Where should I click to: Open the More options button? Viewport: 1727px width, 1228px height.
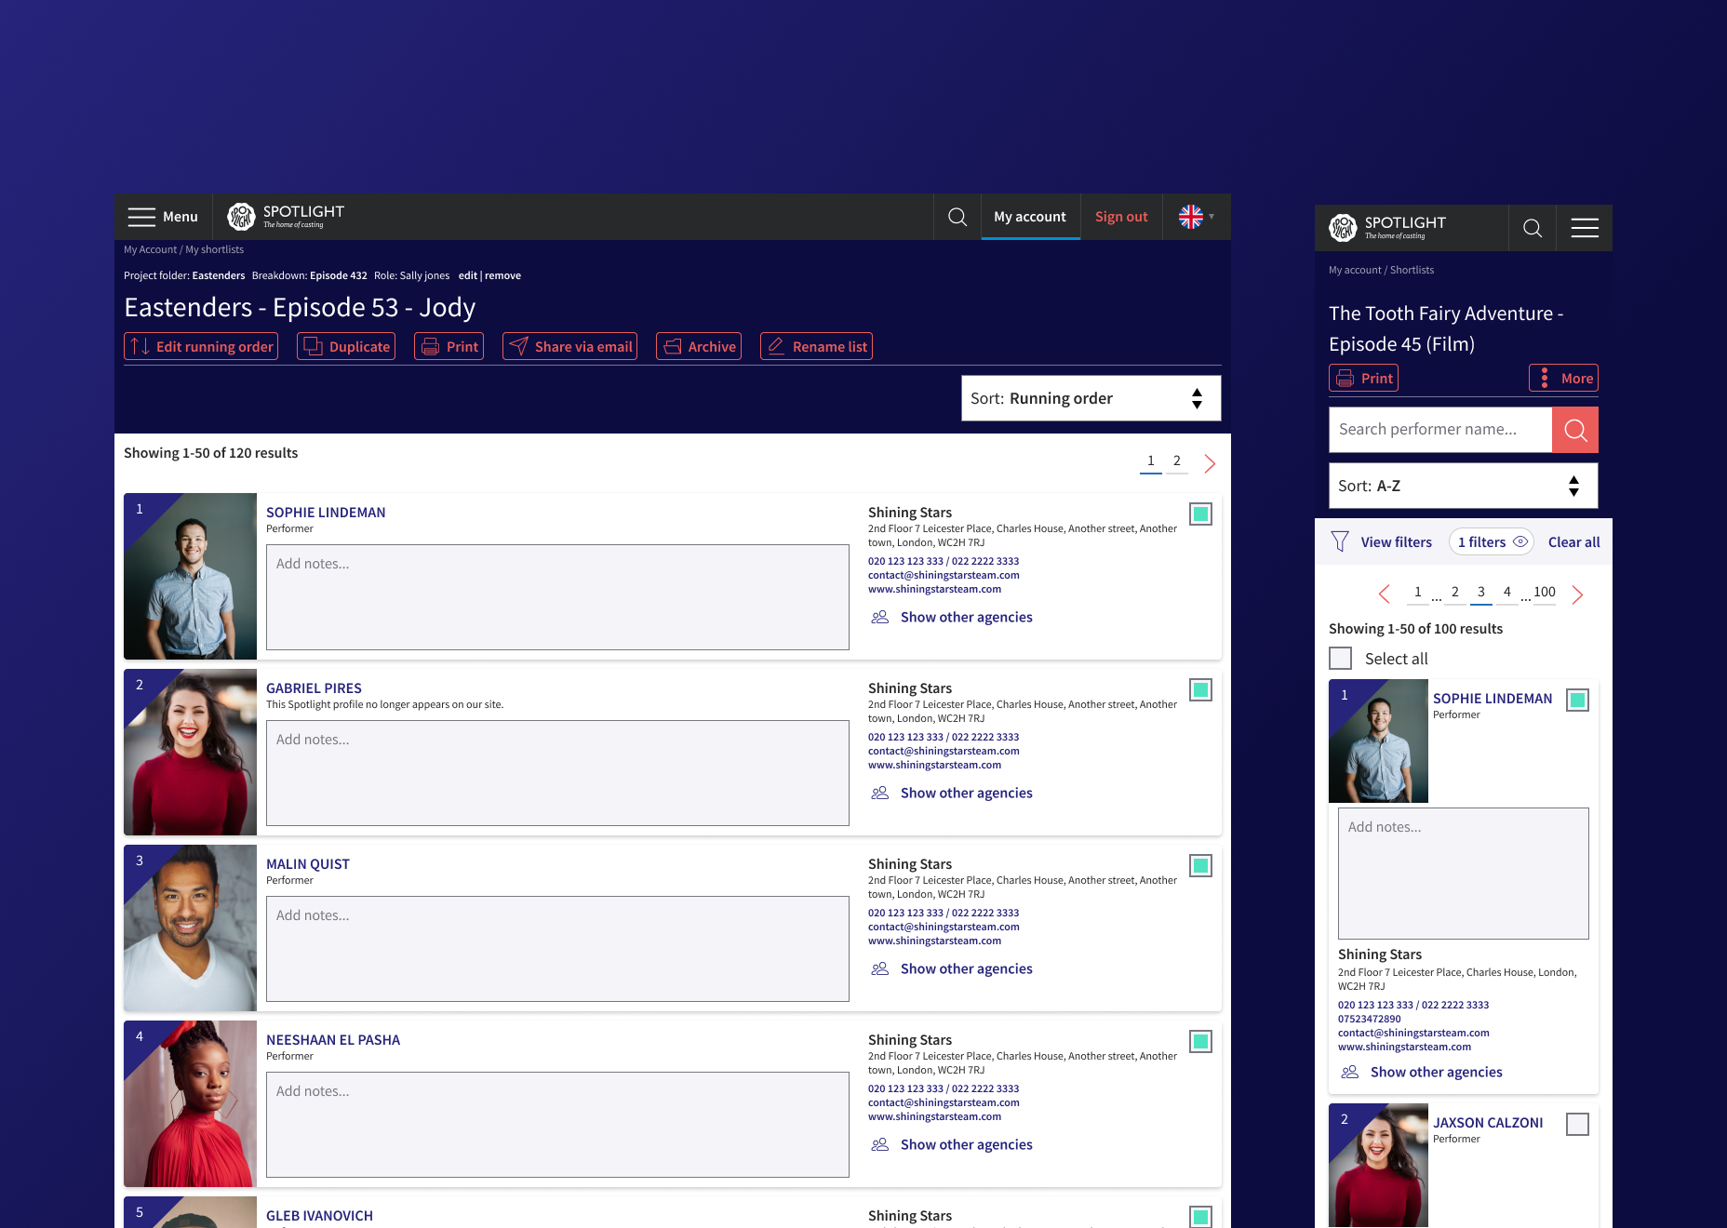point(1564,378)
